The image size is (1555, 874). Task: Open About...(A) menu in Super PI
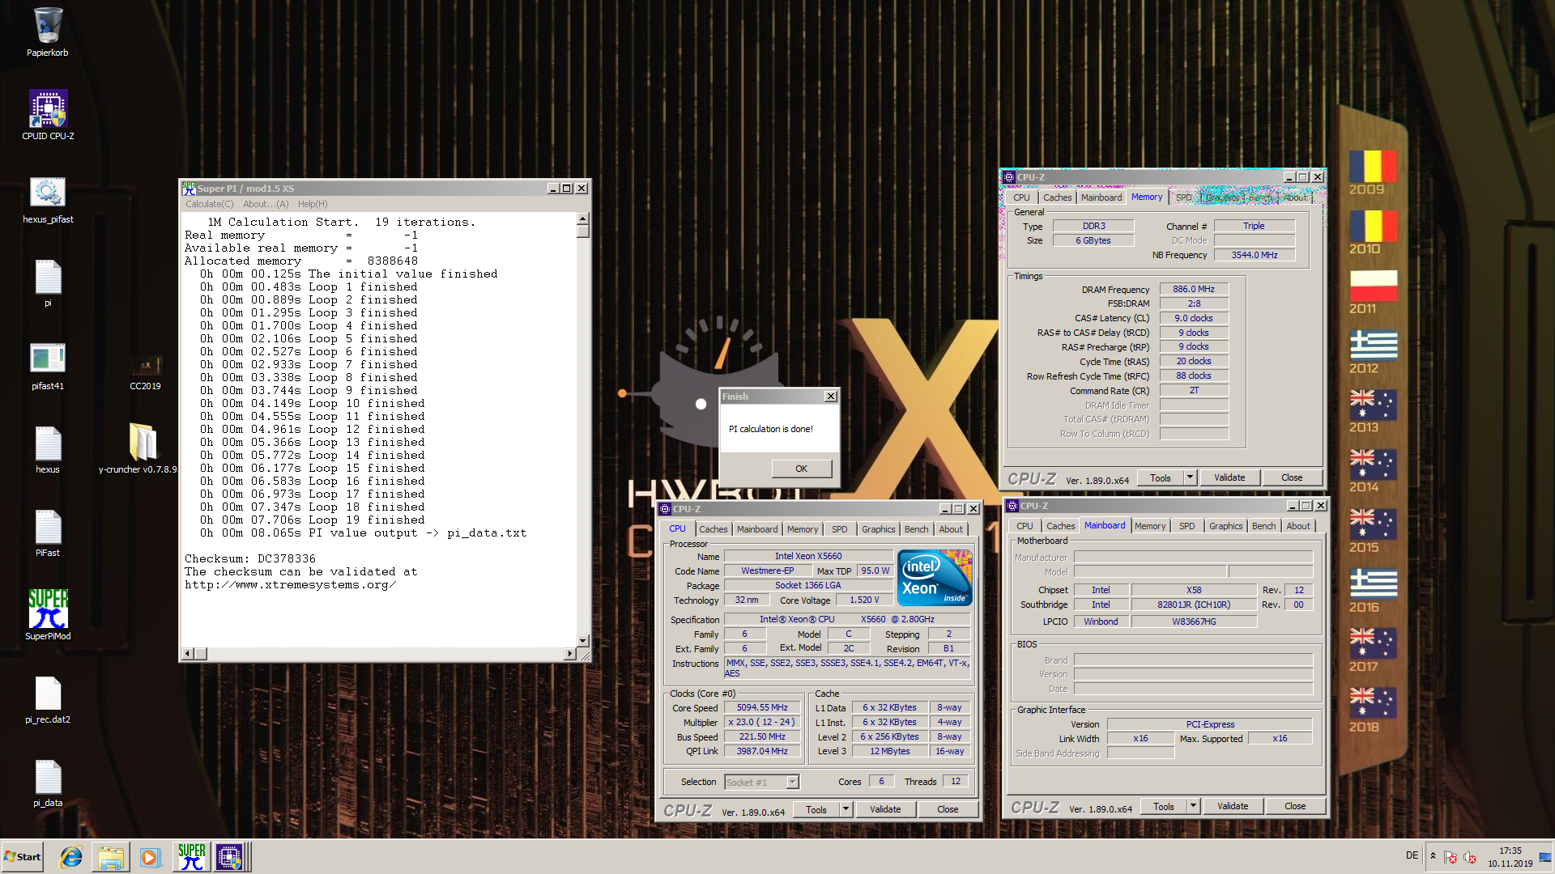266,204
